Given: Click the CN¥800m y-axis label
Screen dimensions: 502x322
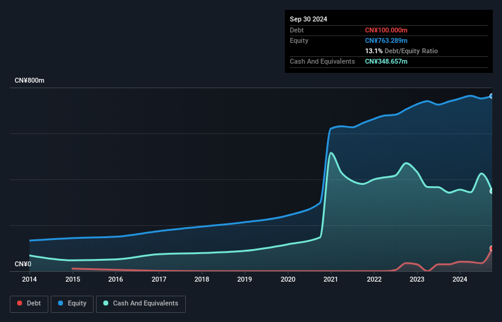Looking at the screenshot, I should coord(29,80).
